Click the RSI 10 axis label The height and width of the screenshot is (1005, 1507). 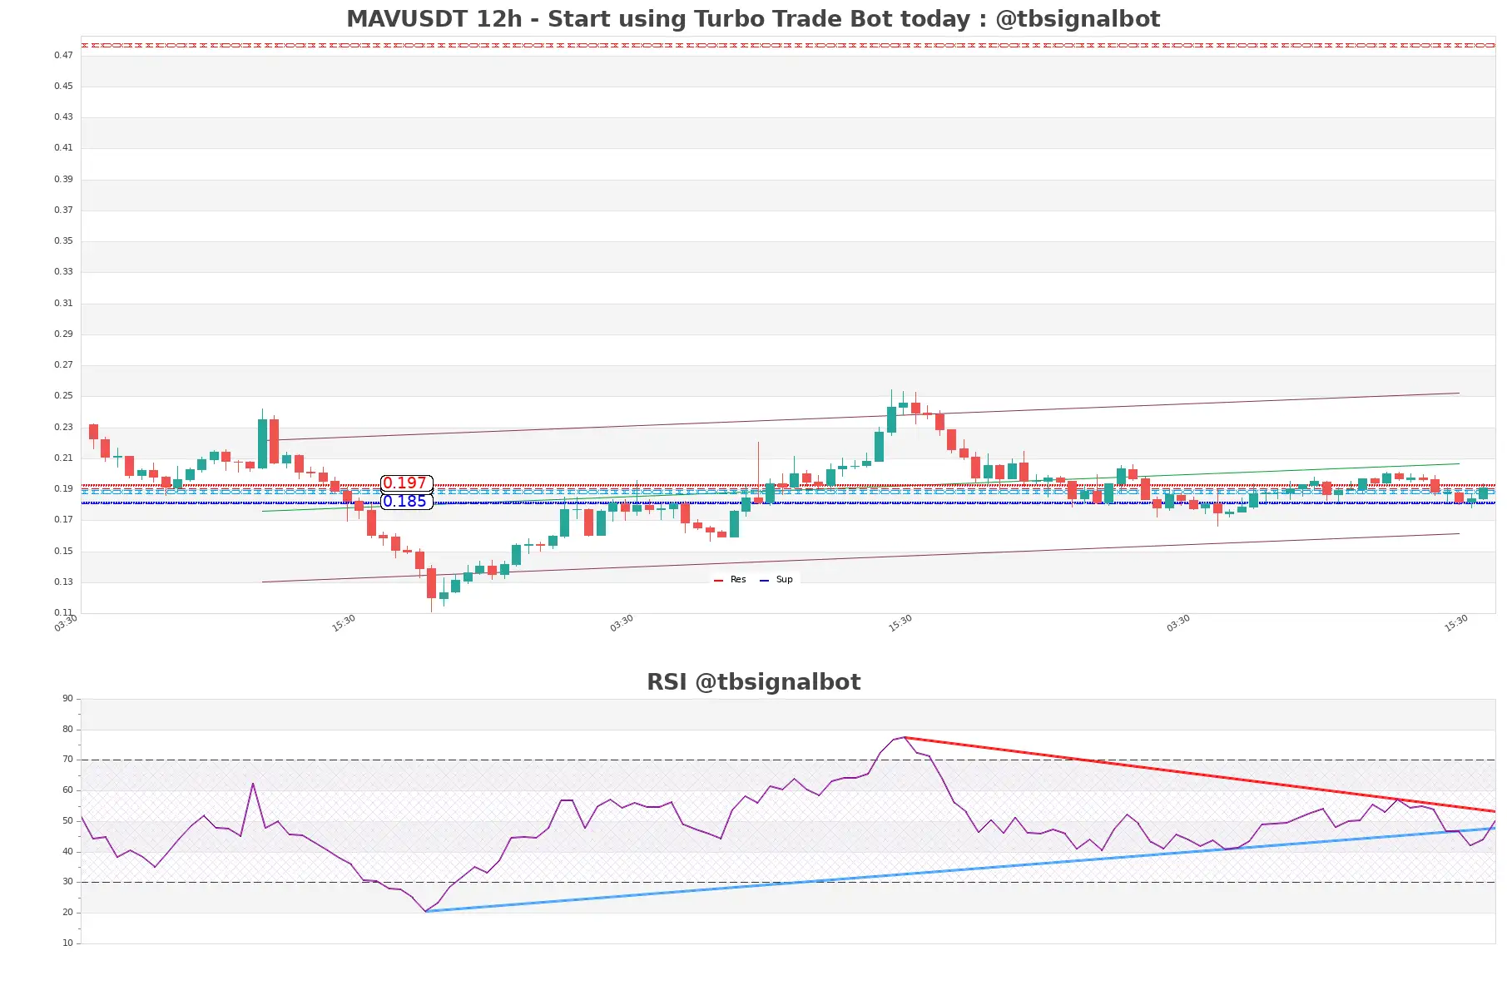67,943
